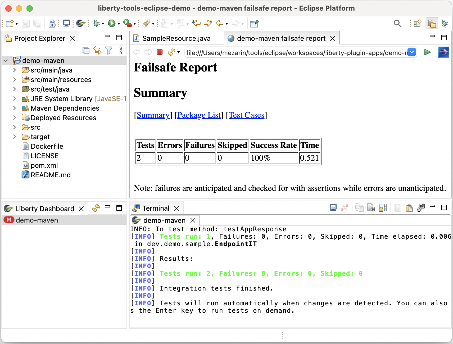Screen dimensions: 453x344
Task: Click the Test Cases link
Action: tap(246, 115)
